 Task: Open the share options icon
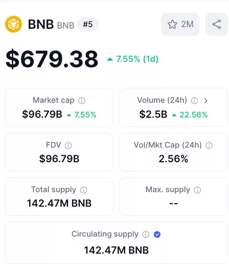pyautogui.click(x=216, y=24)
